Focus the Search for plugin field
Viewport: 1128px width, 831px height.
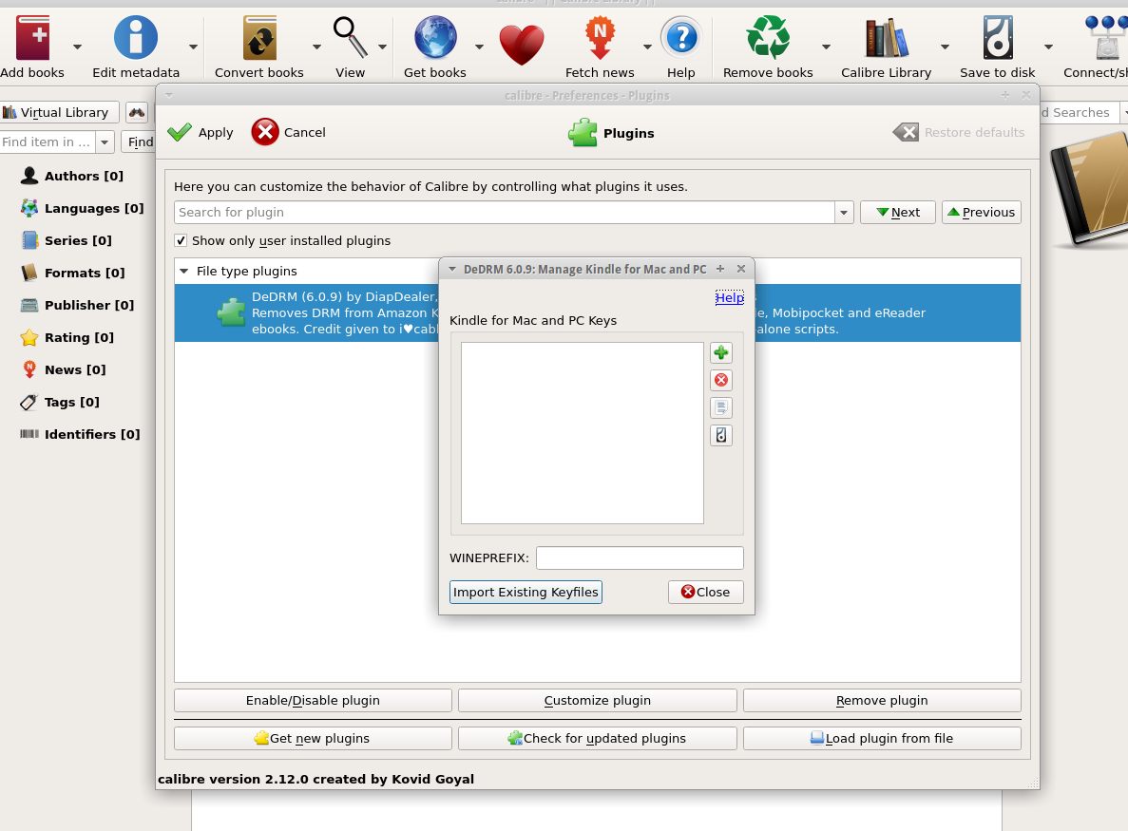point(505,213)
